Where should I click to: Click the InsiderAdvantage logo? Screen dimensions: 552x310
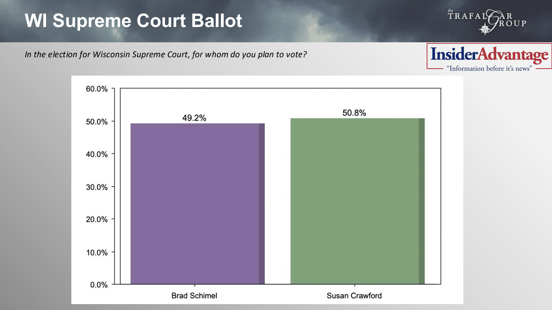click(x=489, y=54)
